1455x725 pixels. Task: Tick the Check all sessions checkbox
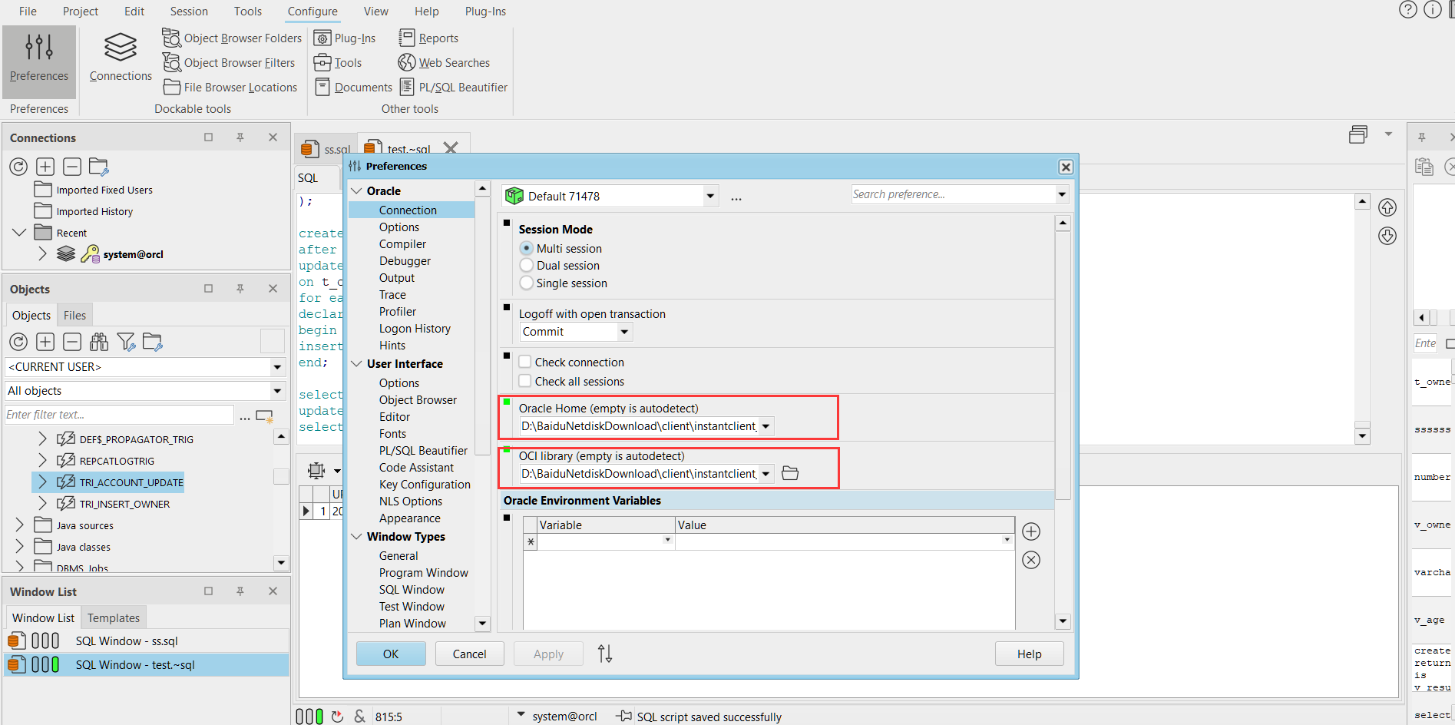[525, 382]
